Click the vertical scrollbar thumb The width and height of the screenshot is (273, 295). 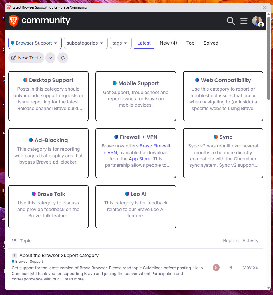pyautogui.click(x=268, y=58)
